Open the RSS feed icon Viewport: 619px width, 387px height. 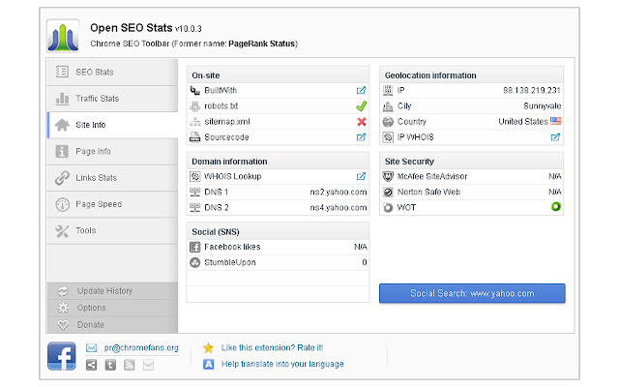[130, 365]
